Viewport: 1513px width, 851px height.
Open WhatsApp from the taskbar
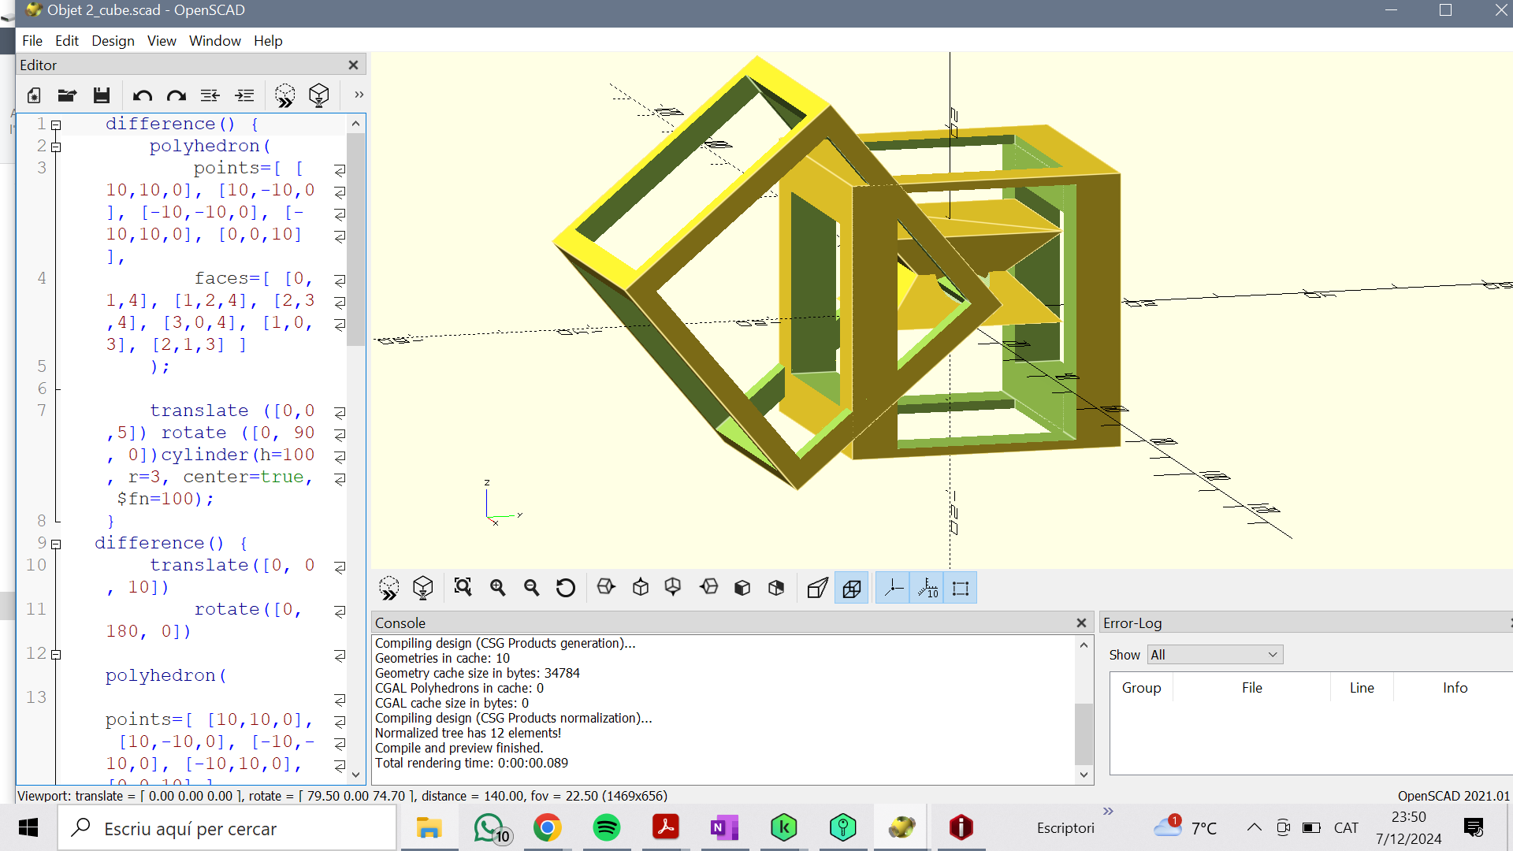coord(489,828)
